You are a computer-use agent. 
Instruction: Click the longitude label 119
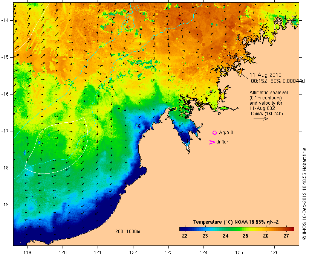pos(27,252)
